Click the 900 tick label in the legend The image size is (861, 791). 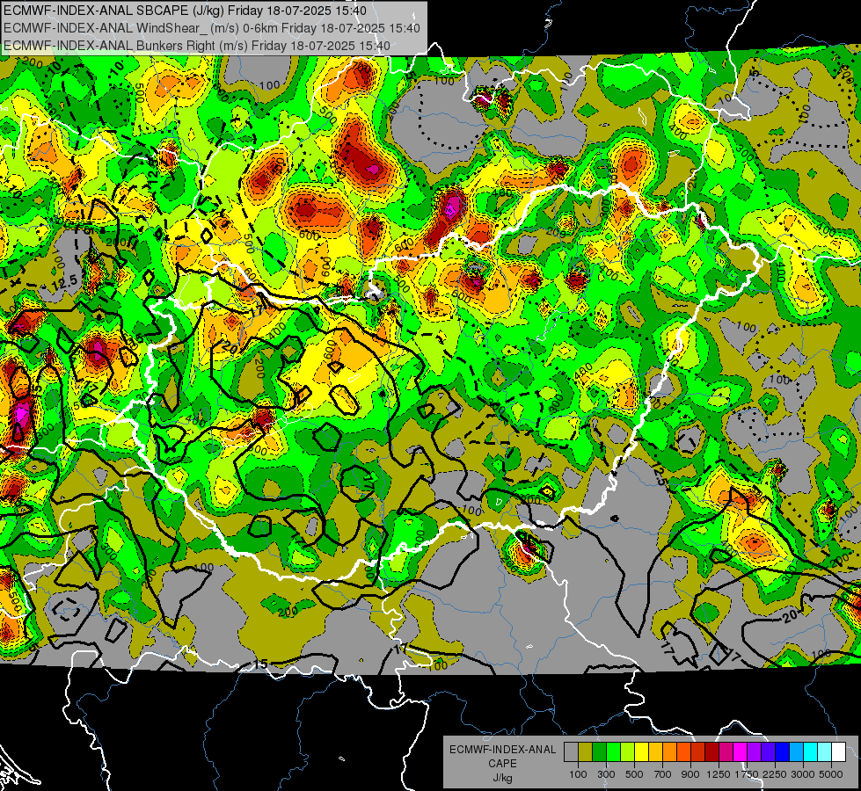coord(690,774)
